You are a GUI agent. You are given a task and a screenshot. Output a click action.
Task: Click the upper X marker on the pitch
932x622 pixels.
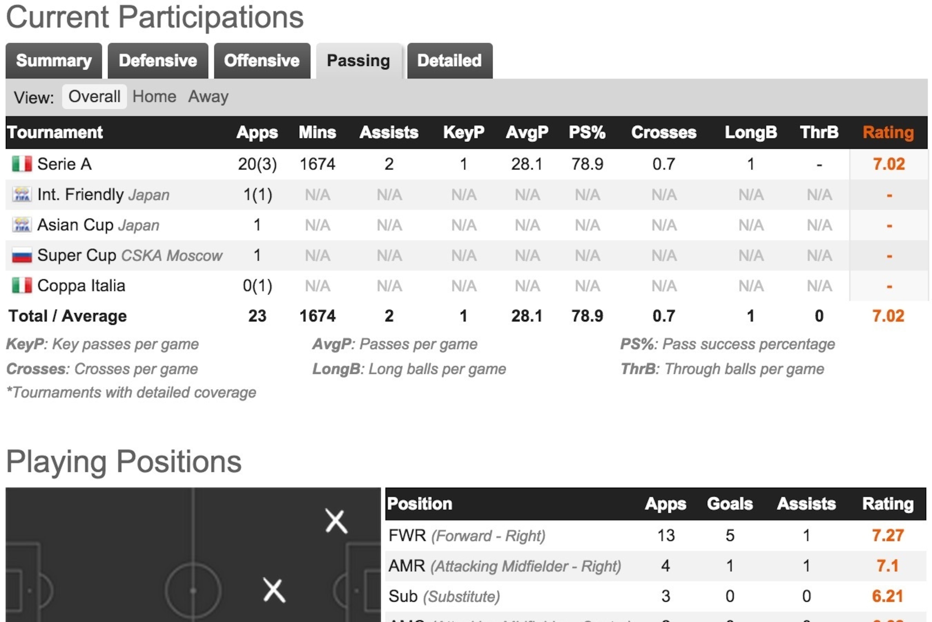(x=336, y=521)
